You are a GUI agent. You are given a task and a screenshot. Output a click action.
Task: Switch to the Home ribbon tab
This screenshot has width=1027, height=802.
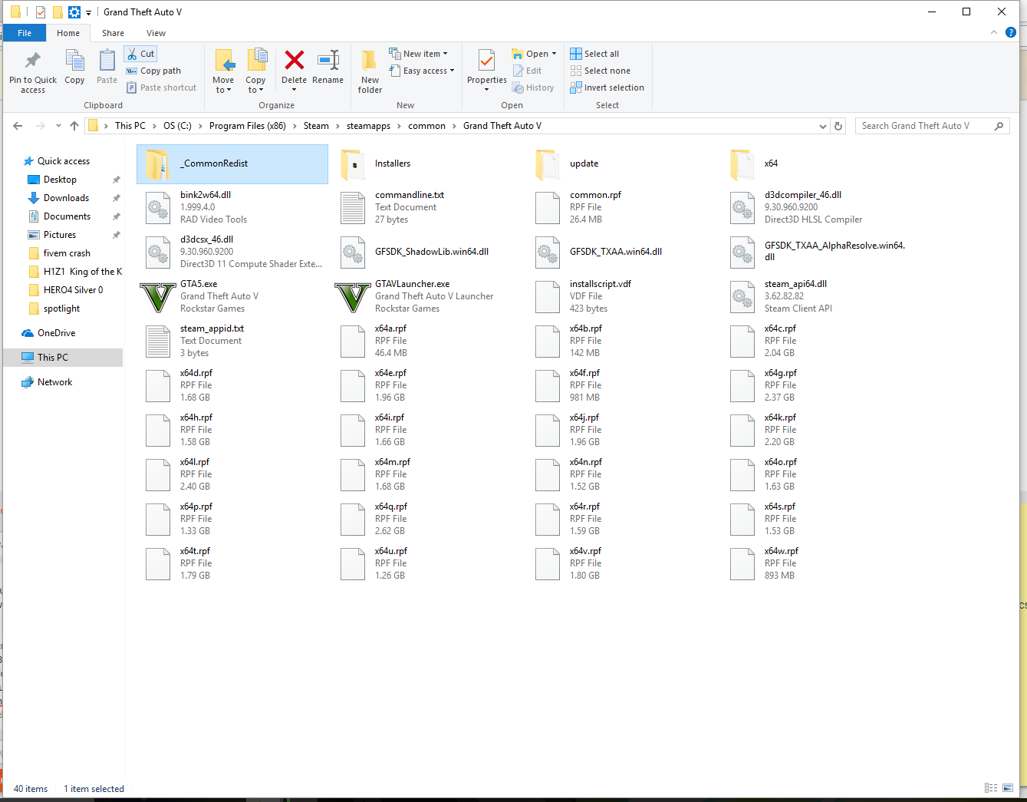click(68, 33)
